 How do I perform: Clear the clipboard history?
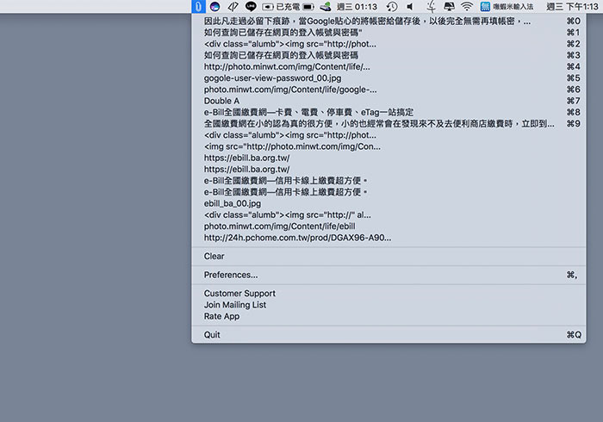(389, 257)
